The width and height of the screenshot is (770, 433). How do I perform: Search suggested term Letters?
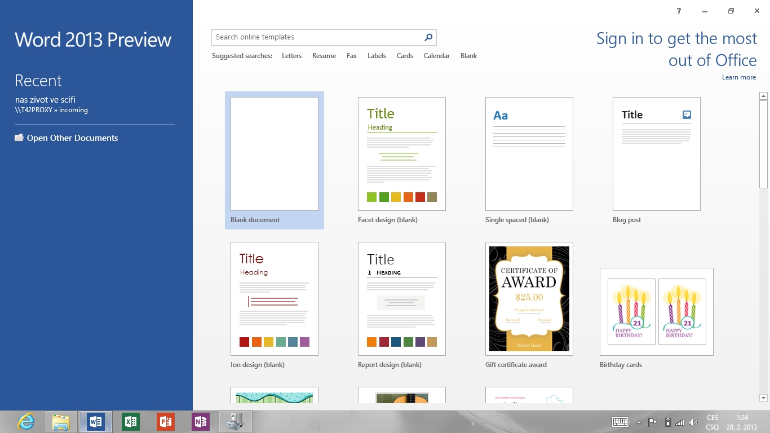pyautogui.click(x=291, y=56)
